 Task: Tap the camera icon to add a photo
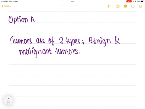tap(118, 6)
